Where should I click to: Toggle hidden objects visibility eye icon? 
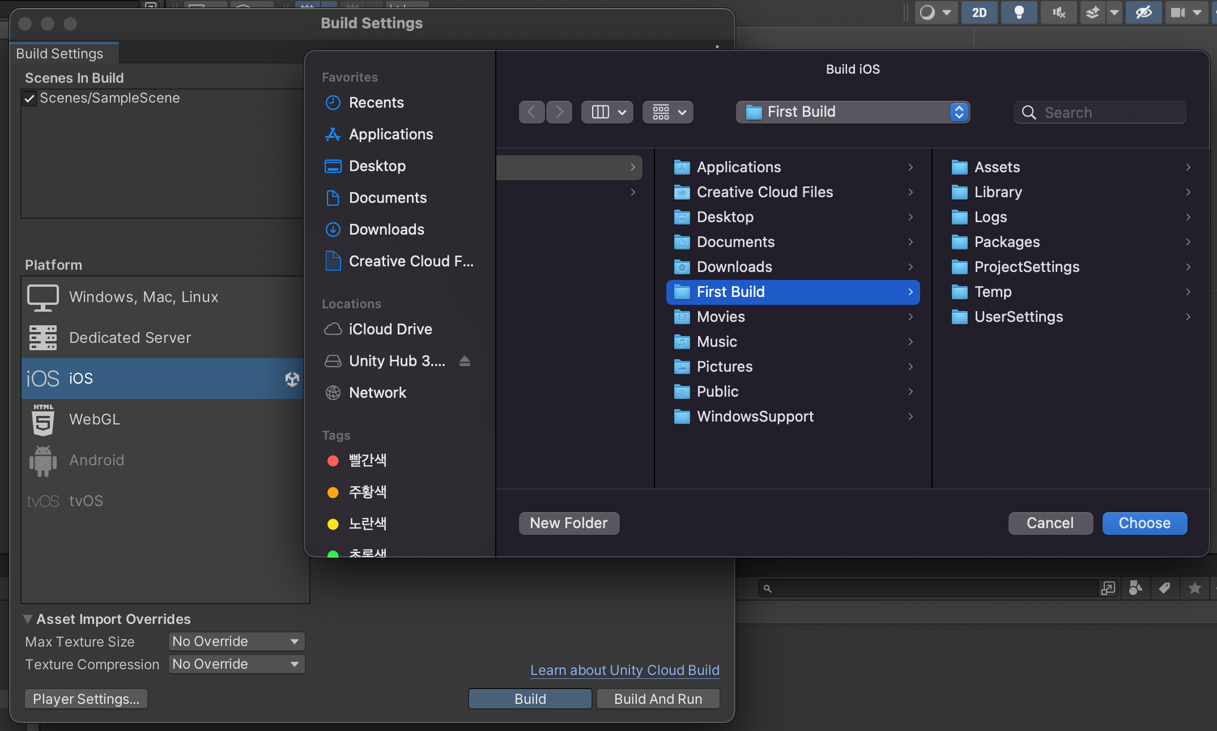click(1143, 12)
